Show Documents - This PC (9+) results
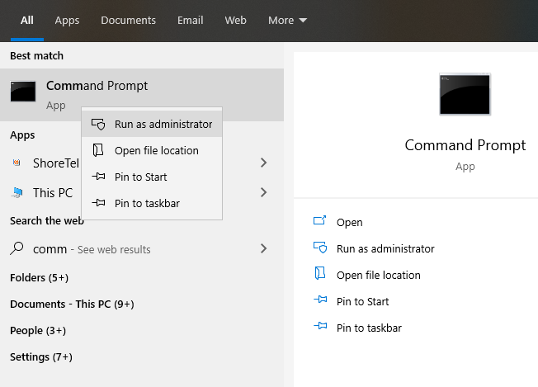This screenshot has height=387, width=538. click(x=72, y=304)
